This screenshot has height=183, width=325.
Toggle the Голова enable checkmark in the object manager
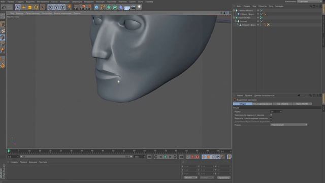262,21
